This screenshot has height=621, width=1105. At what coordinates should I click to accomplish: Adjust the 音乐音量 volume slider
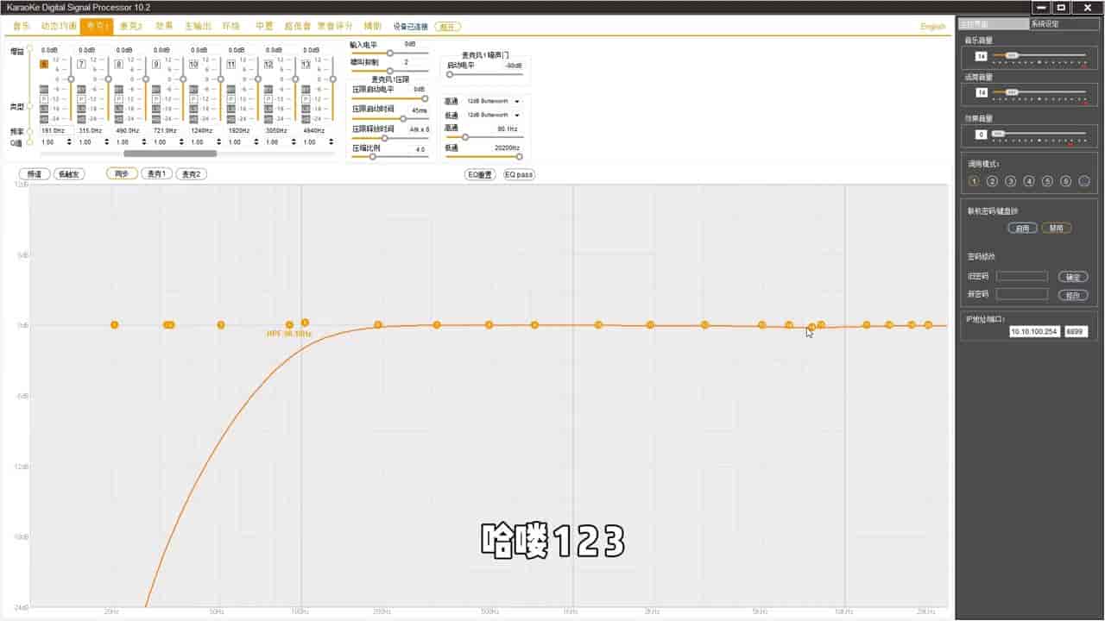coord(1039,56)
